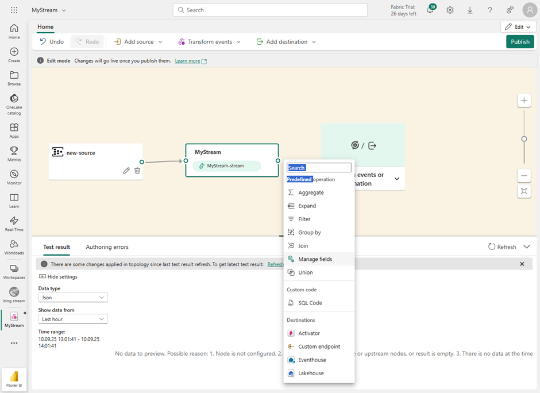
Task: Expand the Transform events dropdown
Action: pyautogui.click(x=210, y=42)
